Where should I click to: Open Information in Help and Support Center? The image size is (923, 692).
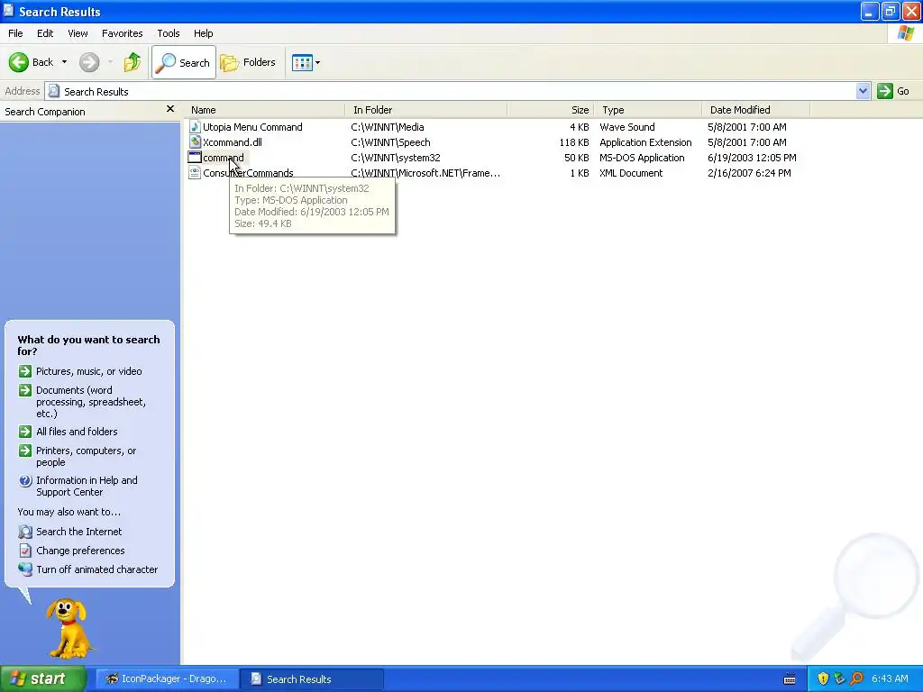coord(87,486)
